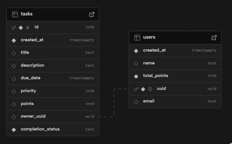Click the hollow diamond next to owner_uuid
Viewport: 232px width, 144px height.
pyautogui.click(x=14, y=117)
